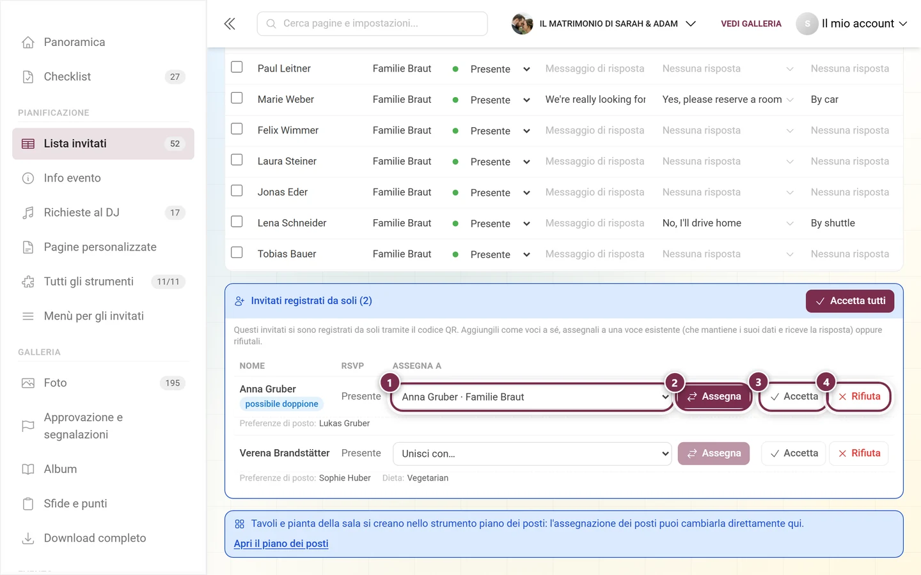The width and height of the screenshot is (921, 575).
Task: Click the Info evento info icon
Action: [x=28, y=178]
